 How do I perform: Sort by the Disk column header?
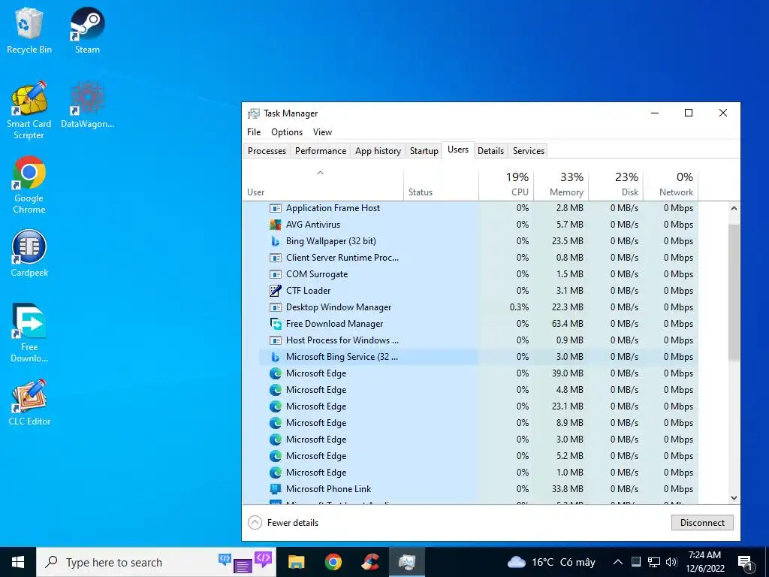(616, 184)
